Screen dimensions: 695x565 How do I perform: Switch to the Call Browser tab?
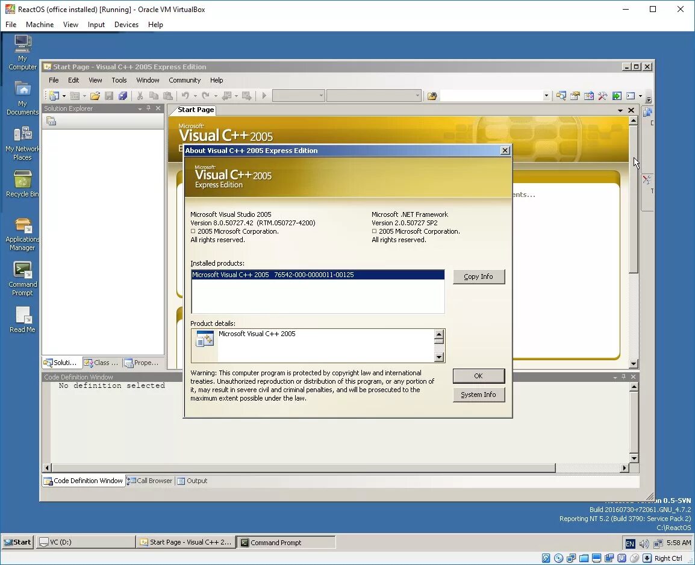(150, 481)
